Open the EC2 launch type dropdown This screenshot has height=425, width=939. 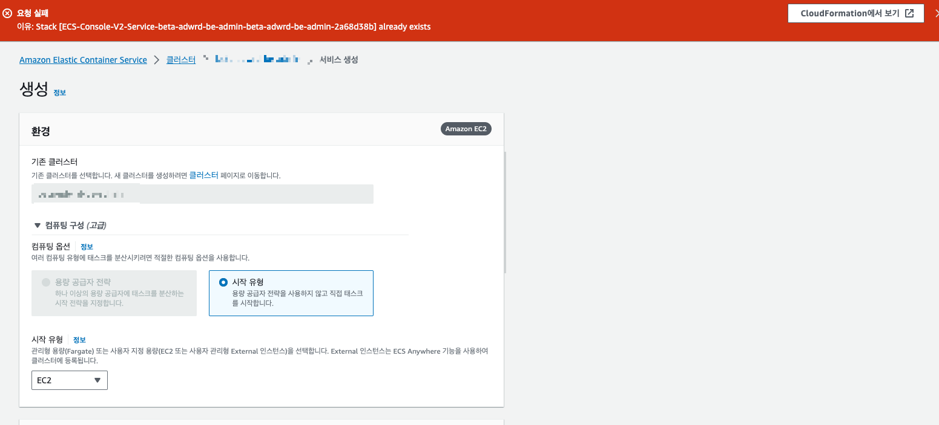[x=70, y=380]
